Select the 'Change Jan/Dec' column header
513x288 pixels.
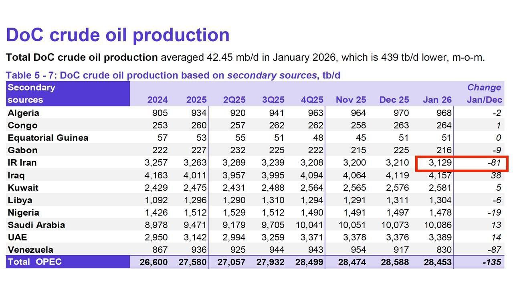(484, 94)
